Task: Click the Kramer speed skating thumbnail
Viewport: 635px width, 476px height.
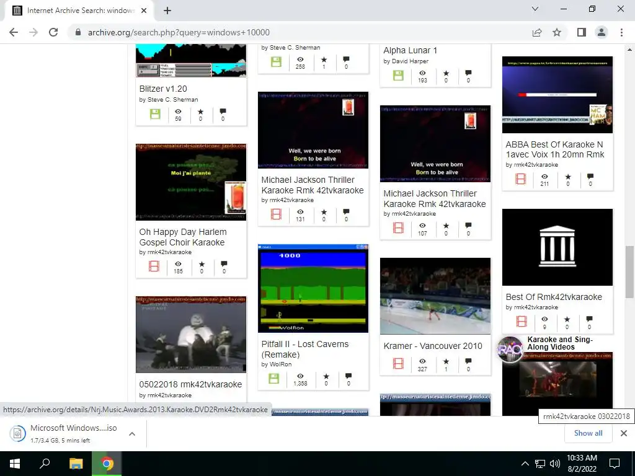Action: click(435, 296)
